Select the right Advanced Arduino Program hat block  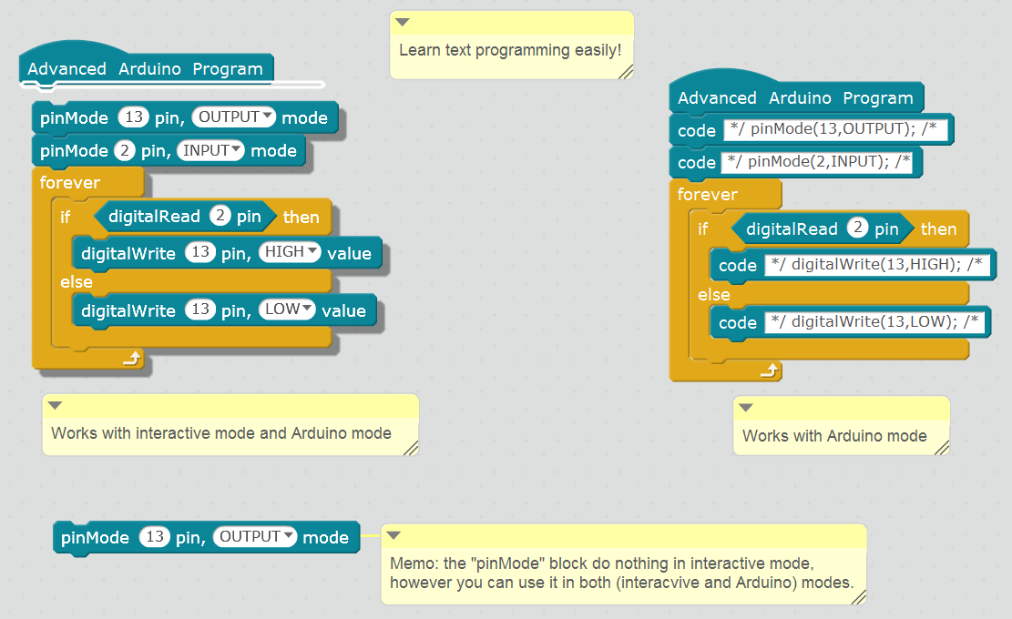[794, 97]
